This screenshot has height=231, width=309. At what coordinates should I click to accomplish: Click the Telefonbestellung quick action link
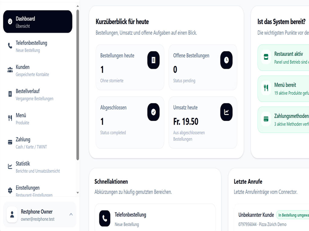pyautogui.click(x=155, y=218)
